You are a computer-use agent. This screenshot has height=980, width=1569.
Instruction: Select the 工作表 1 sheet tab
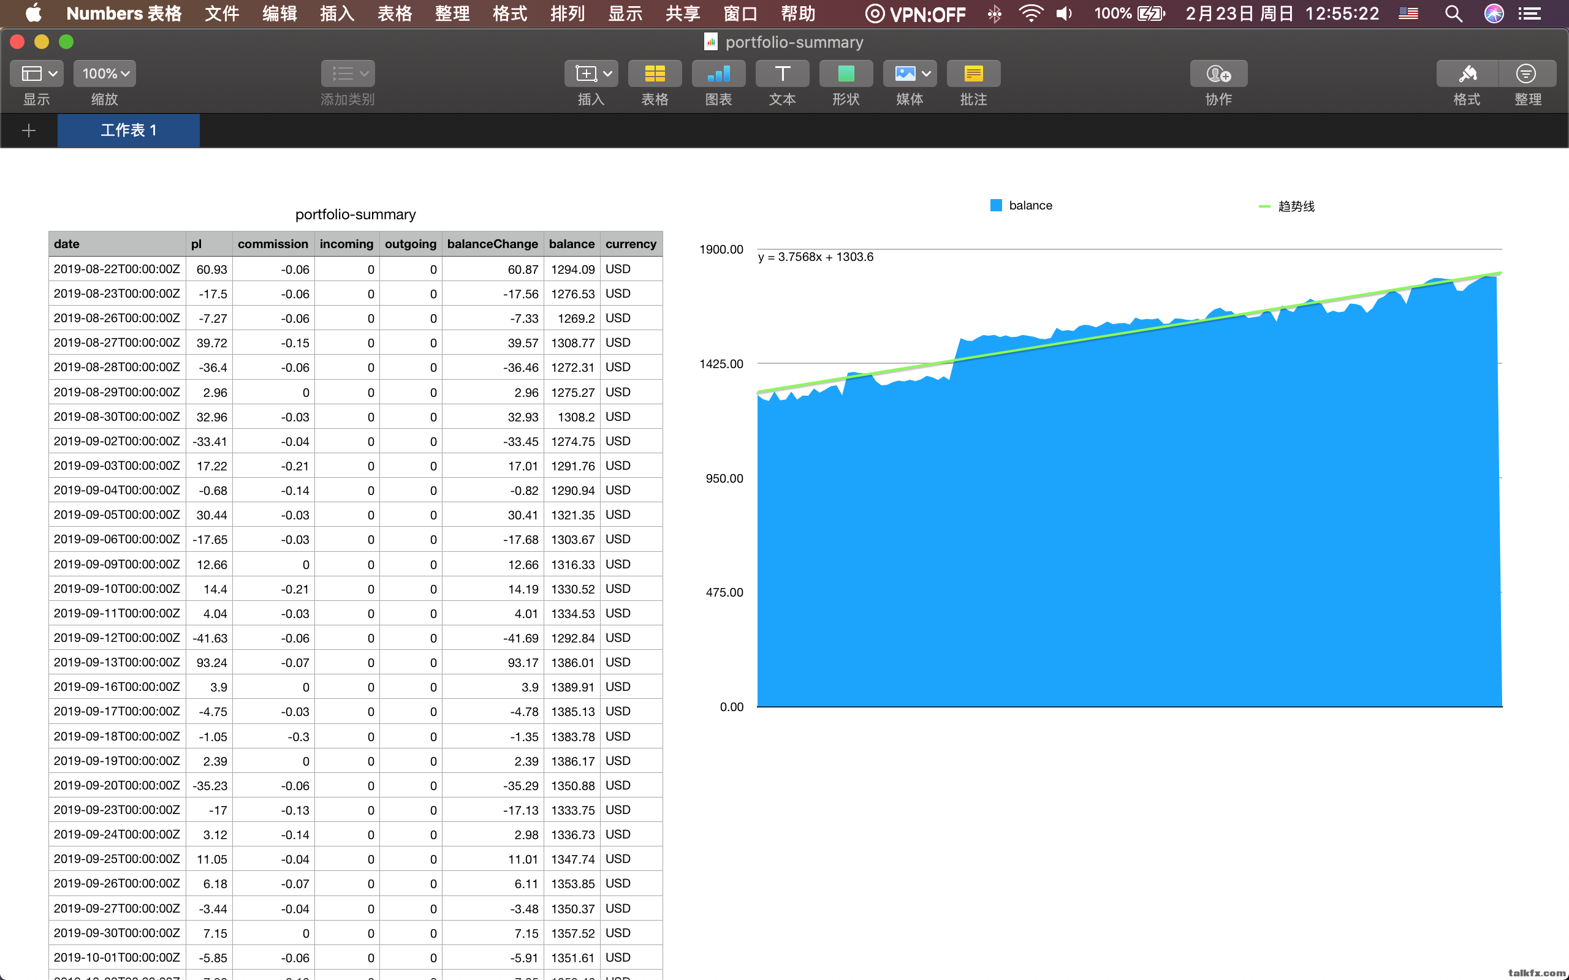(128, 130)
